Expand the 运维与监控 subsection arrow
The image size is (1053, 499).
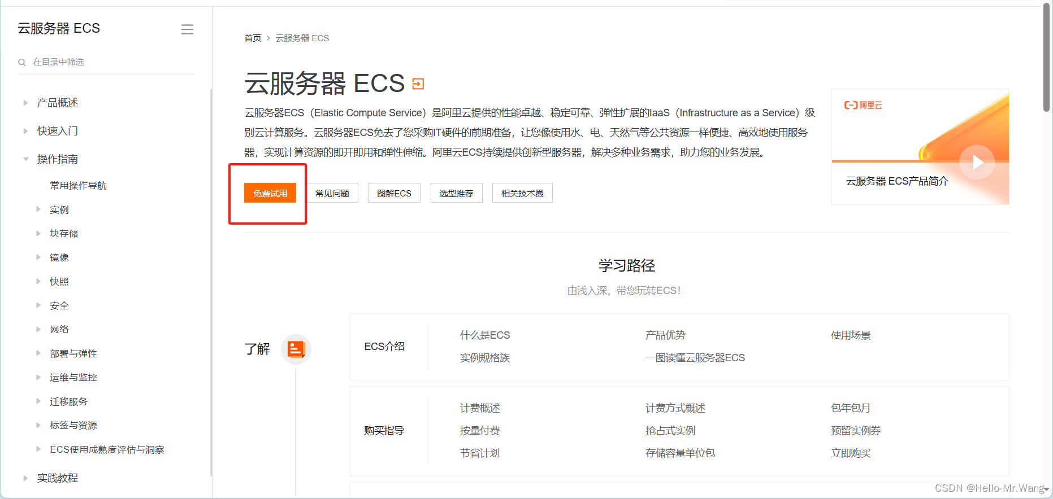38,377
